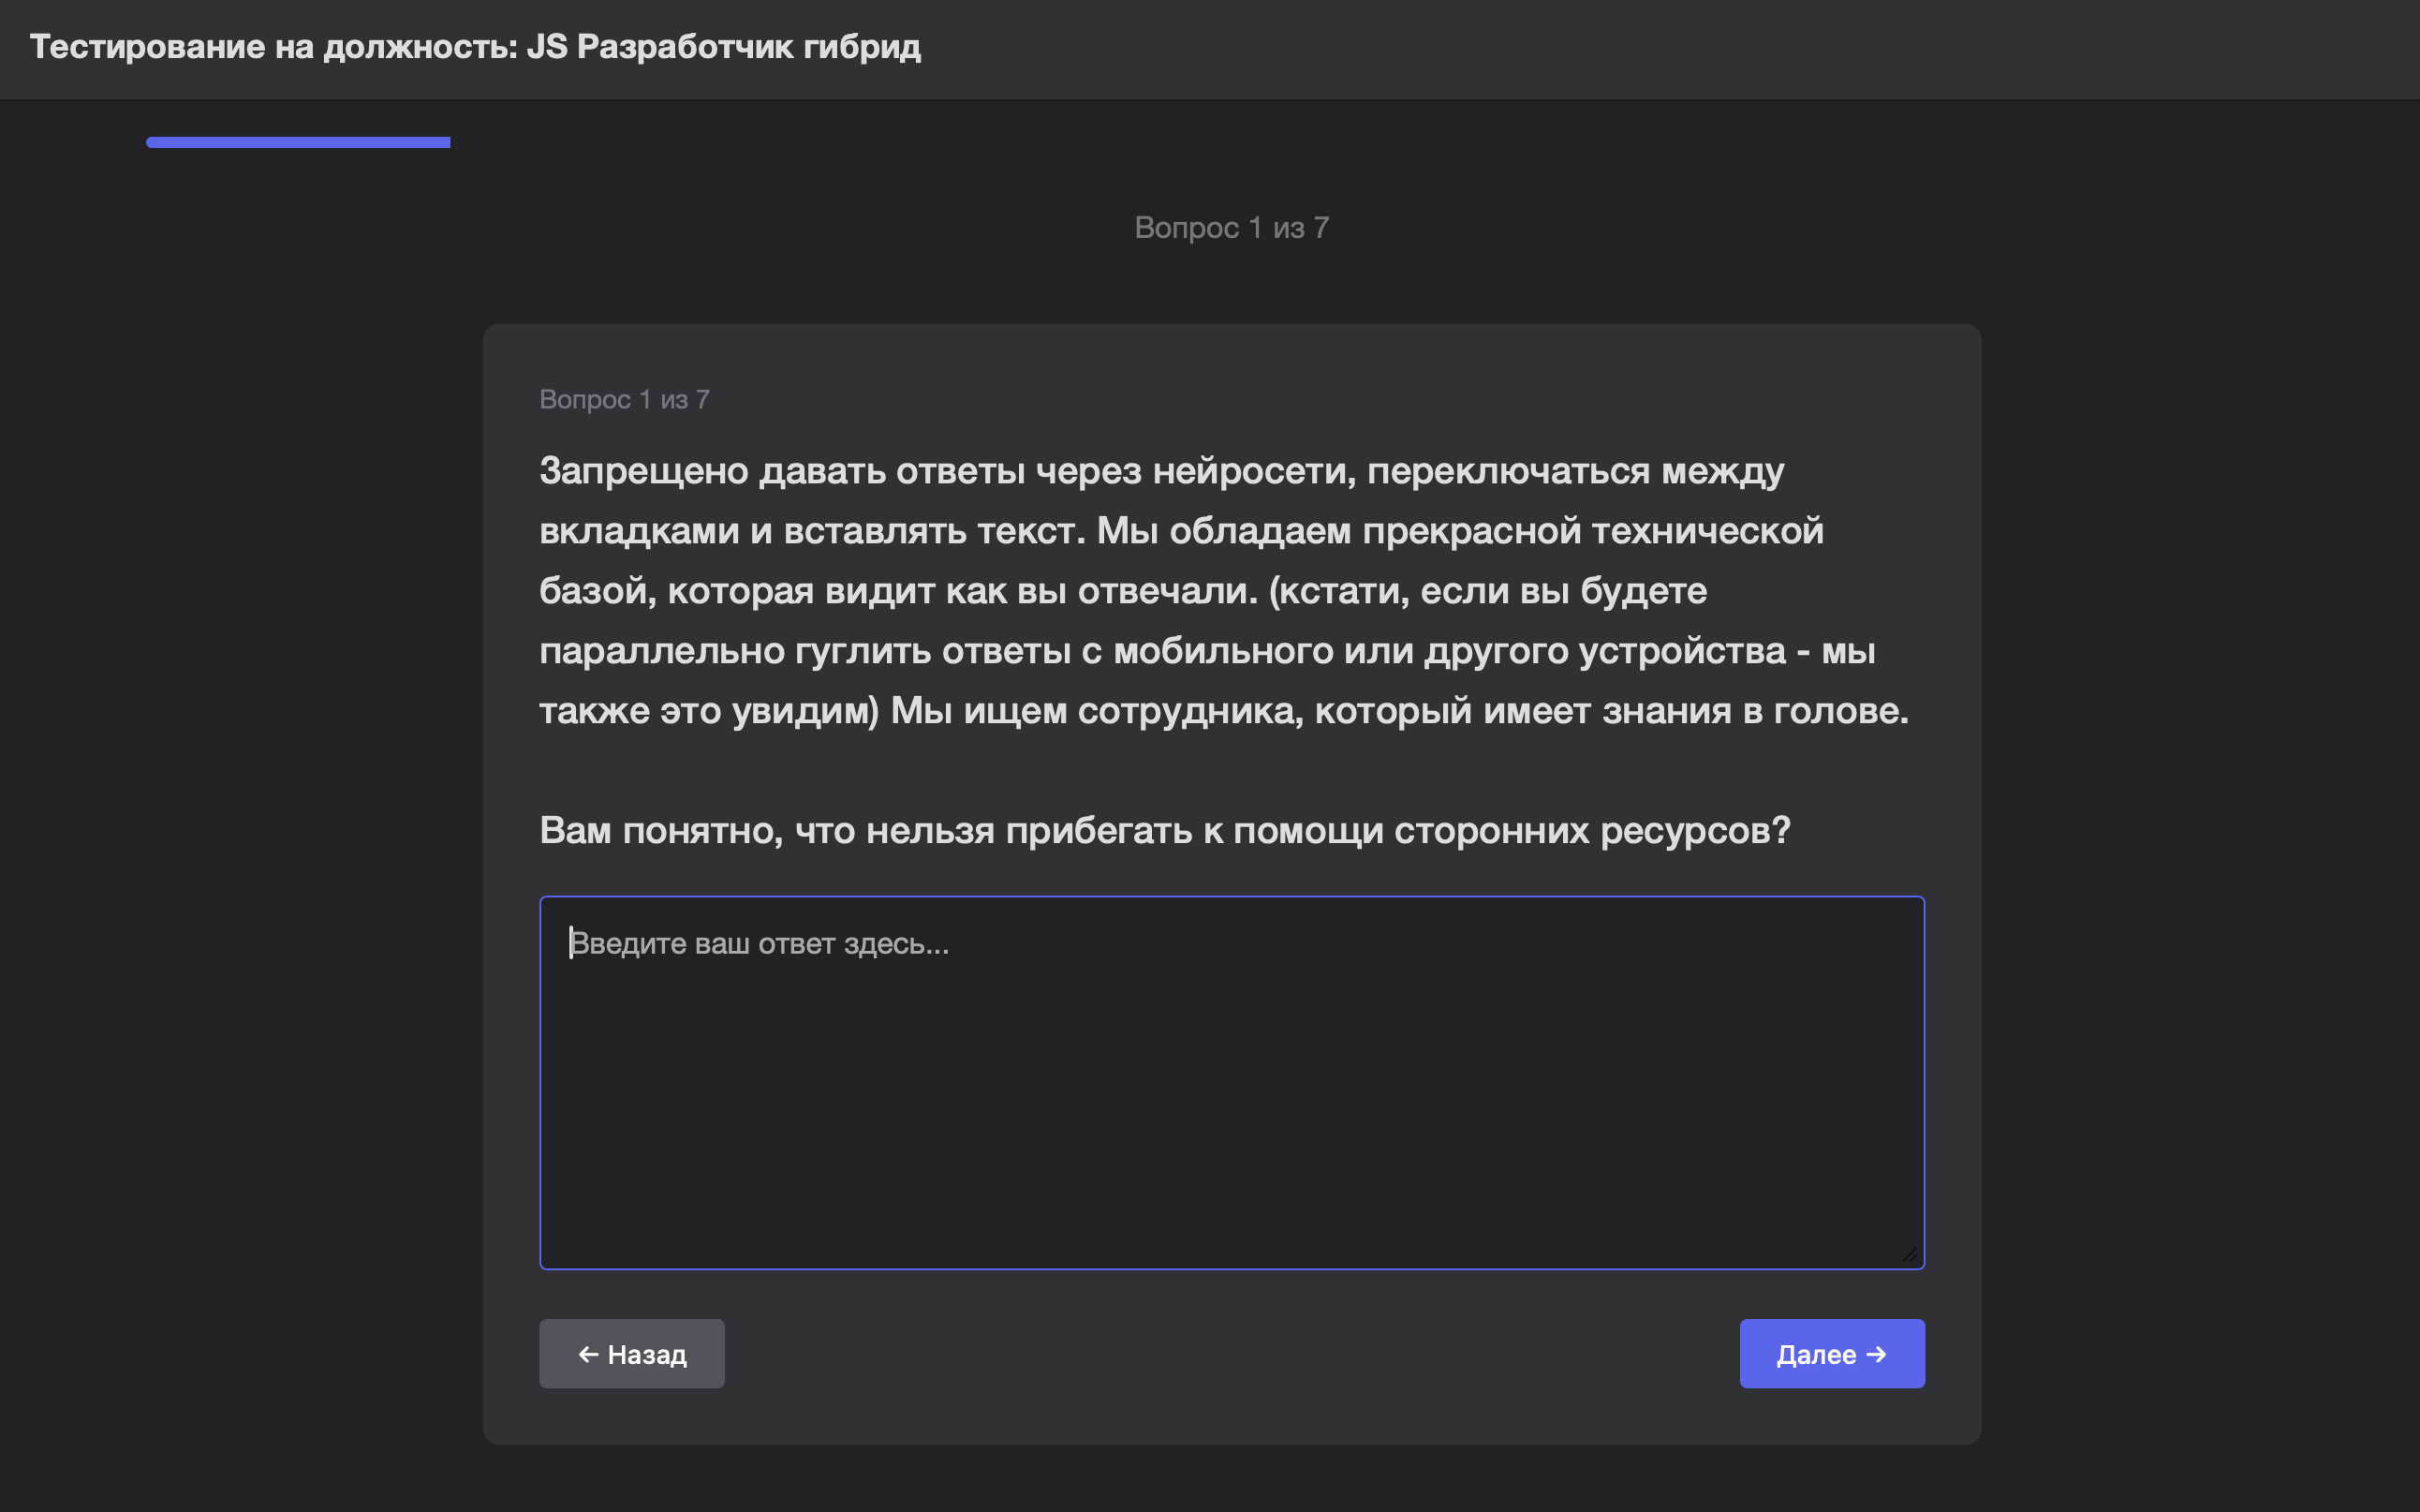Click the small "Вопрос 1 из 7" label inside card
The width and height of the screenshot is (2420, 1512).
click(624, 400)
